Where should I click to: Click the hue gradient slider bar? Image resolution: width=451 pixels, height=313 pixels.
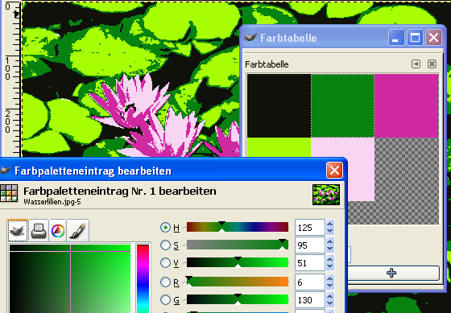[238, 227]
